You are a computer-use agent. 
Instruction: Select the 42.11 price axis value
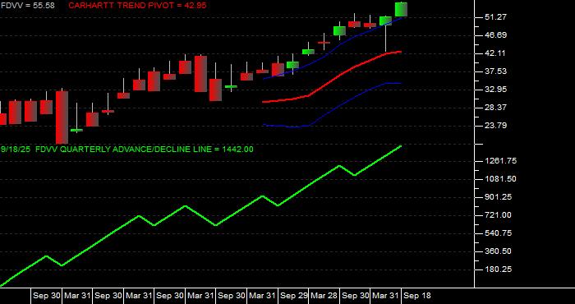pos(495,53)
